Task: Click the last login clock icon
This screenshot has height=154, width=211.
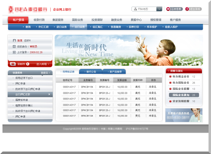Action: 14,52
